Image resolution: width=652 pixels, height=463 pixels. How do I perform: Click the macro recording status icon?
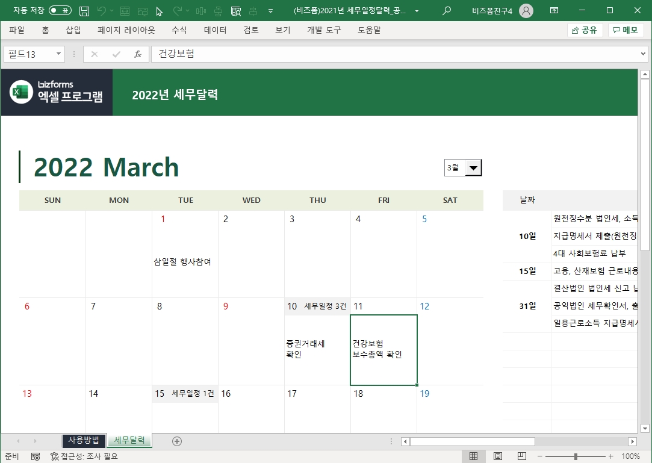pyautogui.click(x=36, y=456)
